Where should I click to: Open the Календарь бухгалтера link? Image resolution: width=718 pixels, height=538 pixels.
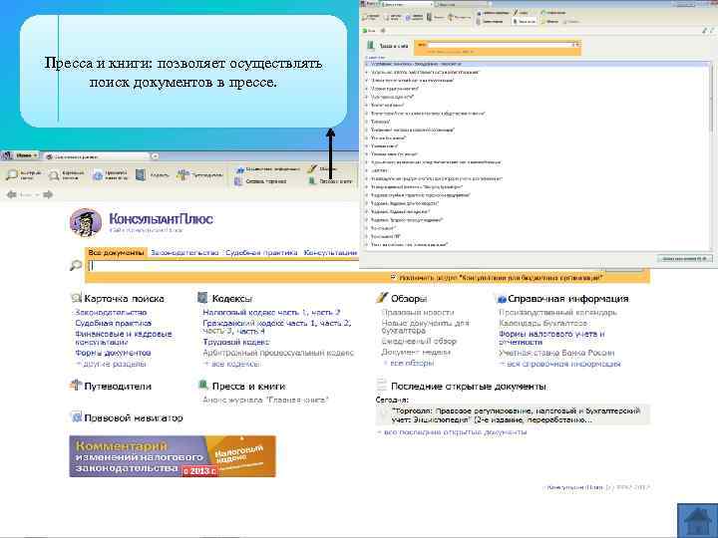543,324
